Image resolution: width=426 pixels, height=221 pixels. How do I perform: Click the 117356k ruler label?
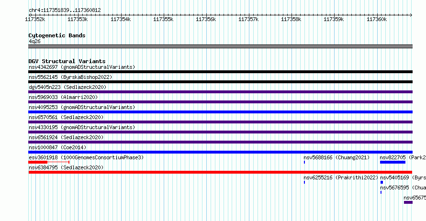(206, 19)
